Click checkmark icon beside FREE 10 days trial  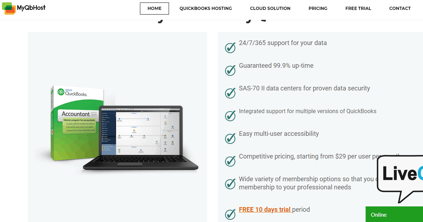[x=230, y=214]
